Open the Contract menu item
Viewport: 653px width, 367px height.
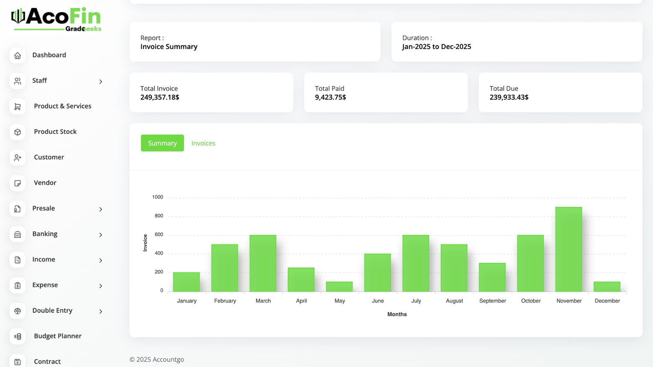click(47, 361)
